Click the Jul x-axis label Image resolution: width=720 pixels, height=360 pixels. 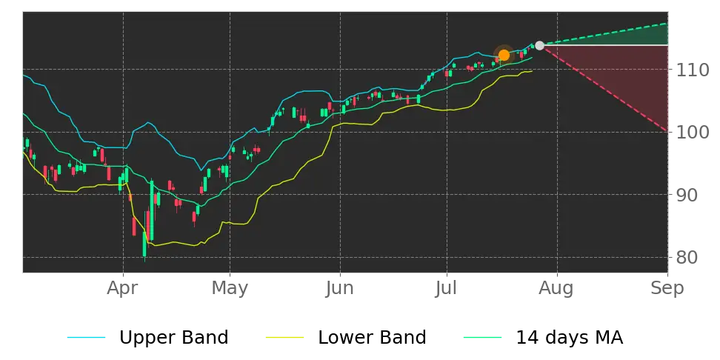[447, 288]
